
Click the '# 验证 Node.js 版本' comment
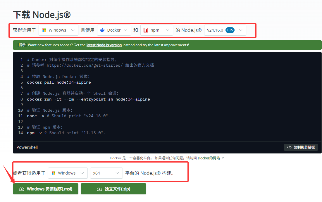click(x=50, y=110)
